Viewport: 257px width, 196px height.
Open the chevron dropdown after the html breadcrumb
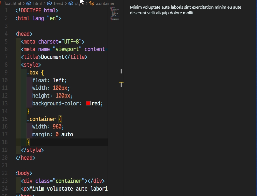tap(44, 3)
